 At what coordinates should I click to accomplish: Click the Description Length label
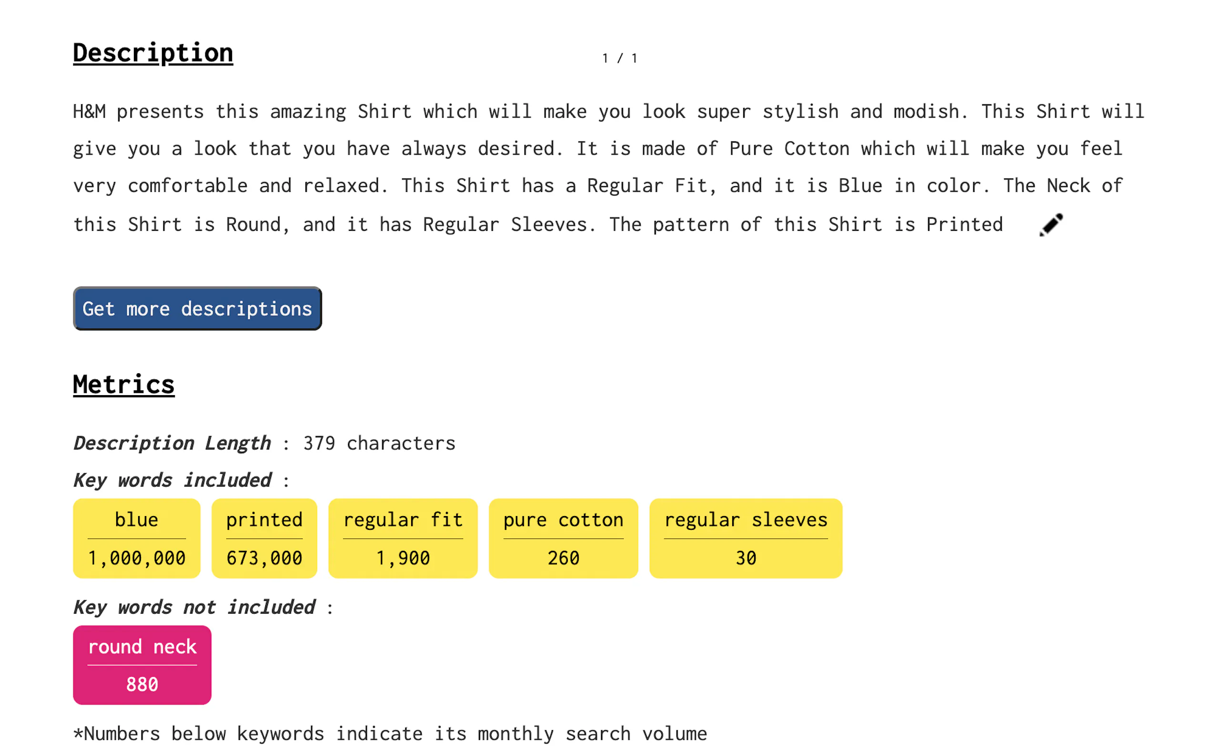pyautogui.click(x=172, y=444)
